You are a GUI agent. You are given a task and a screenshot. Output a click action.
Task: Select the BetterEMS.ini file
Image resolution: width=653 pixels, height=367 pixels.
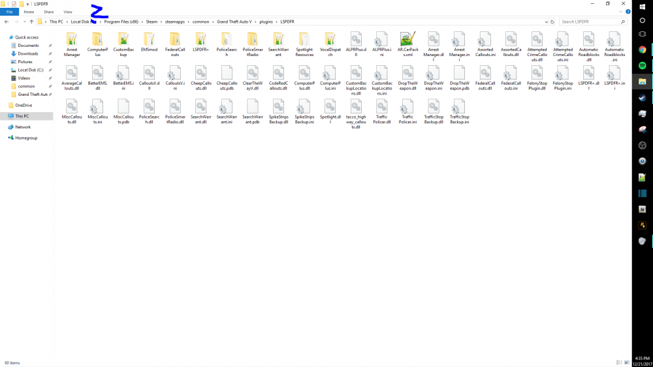click(123, 78)
